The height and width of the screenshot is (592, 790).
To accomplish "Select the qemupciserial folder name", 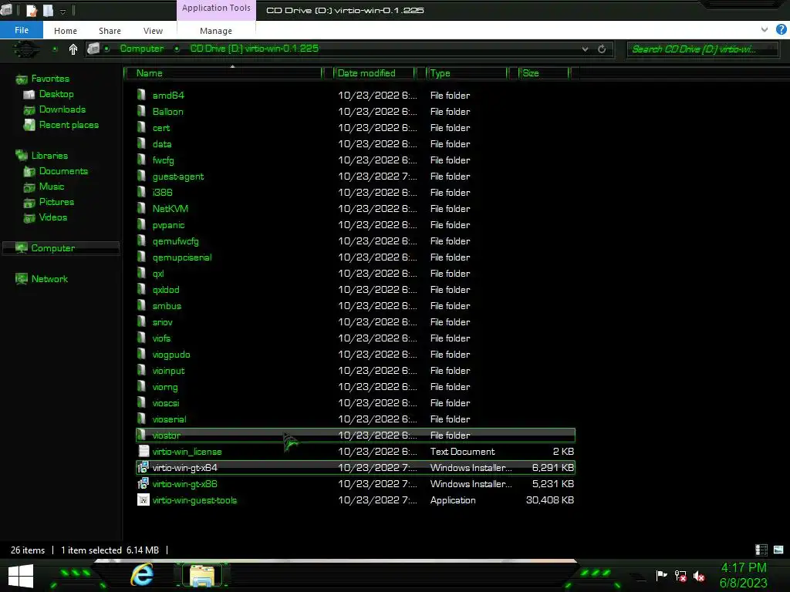I will point(182,257).
